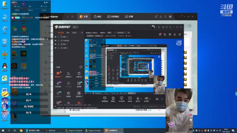Click the share icon in companion header
This screenshot has width=237, height=133.
click(180, 34)
